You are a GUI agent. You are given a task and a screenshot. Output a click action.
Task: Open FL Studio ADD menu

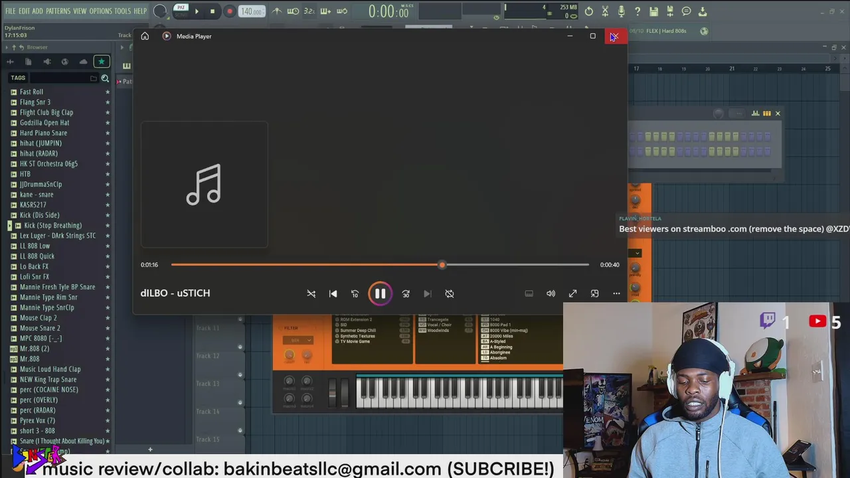tap(37, 11)
